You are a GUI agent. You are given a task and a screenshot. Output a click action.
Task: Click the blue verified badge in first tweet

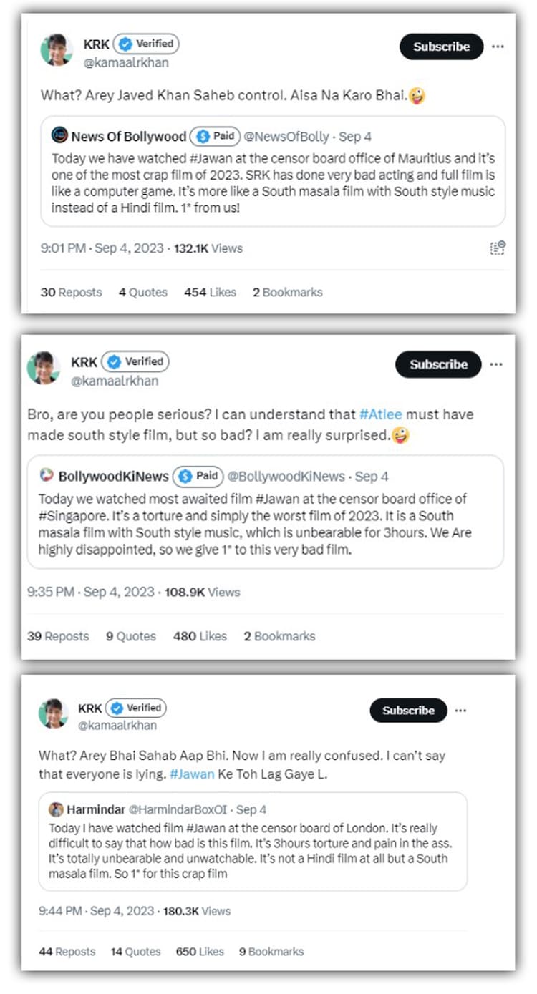coord(125,44)
